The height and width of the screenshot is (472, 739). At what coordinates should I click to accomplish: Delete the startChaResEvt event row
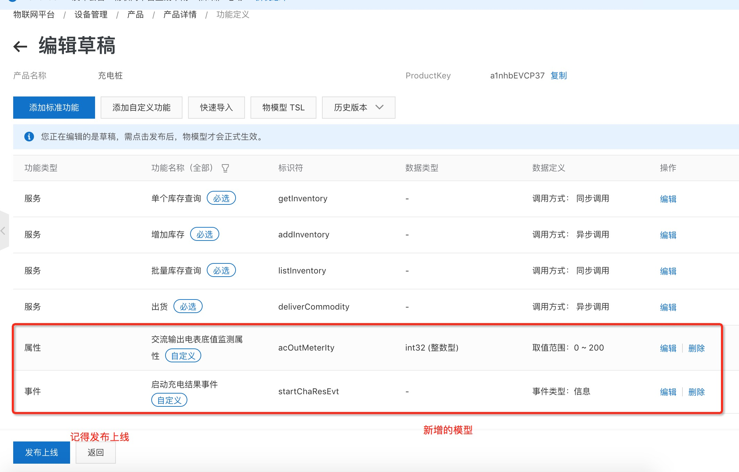coord(696,392)
